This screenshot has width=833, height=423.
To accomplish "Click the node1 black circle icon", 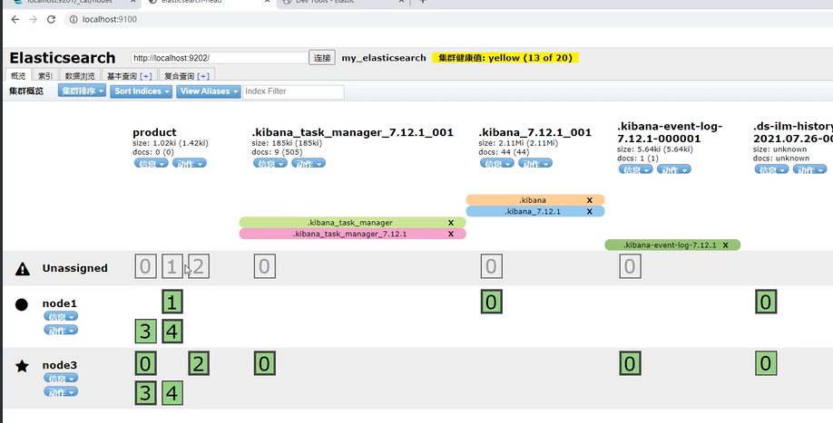I will pyautogui.click(x=21, y=304).
